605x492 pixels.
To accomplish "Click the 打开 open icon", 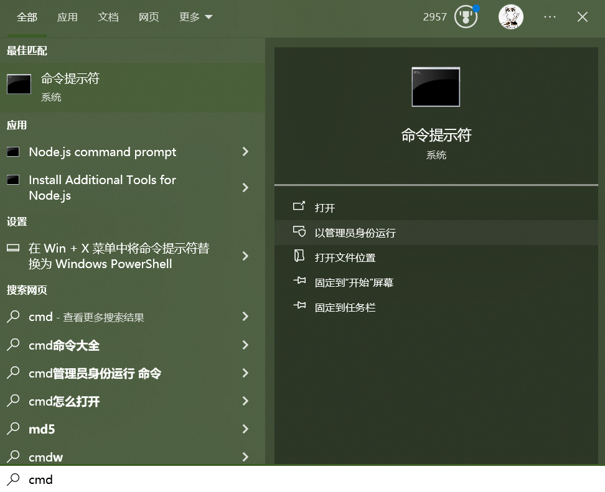I will click(299, 207).
